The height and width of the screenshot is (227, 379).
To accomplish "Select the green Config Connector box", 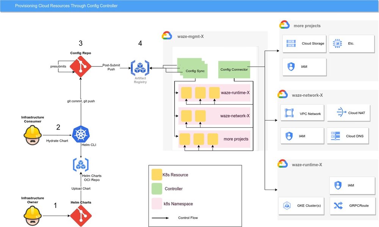I will point(234,69).
